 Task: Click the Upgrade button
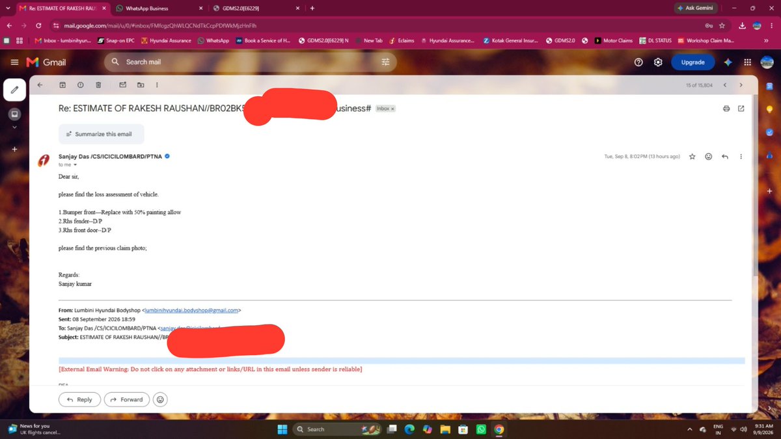pos(692,62)
